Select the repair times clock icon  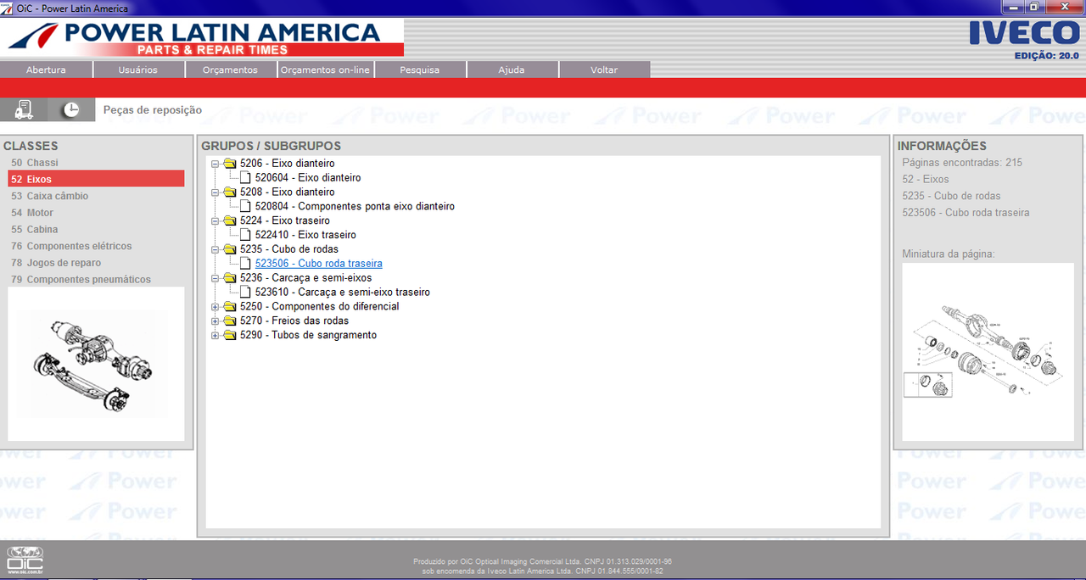[72, 109]
